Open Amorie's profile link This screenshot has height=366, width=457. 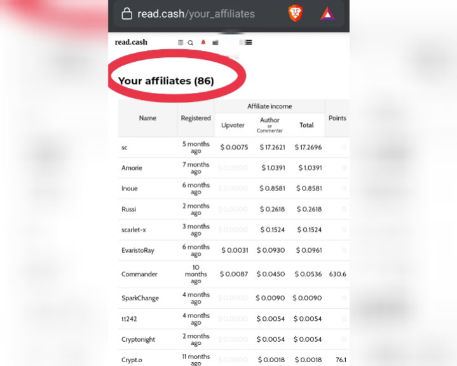tap(132, 168)
